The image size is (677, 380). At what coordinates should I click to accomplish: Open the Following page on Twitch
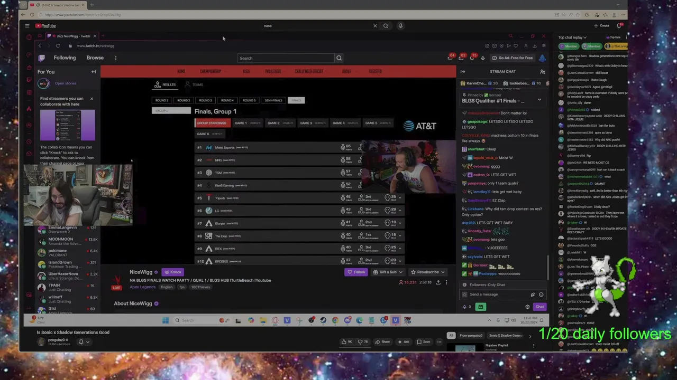coord(65,58)
